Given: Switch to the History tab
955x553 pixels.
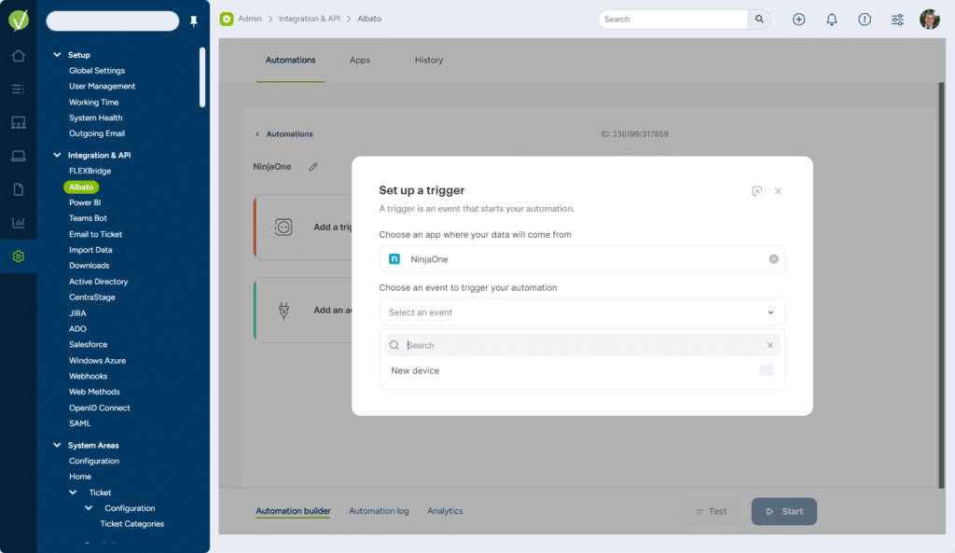Looking at the screenshot, I should (x=429, y=61).
